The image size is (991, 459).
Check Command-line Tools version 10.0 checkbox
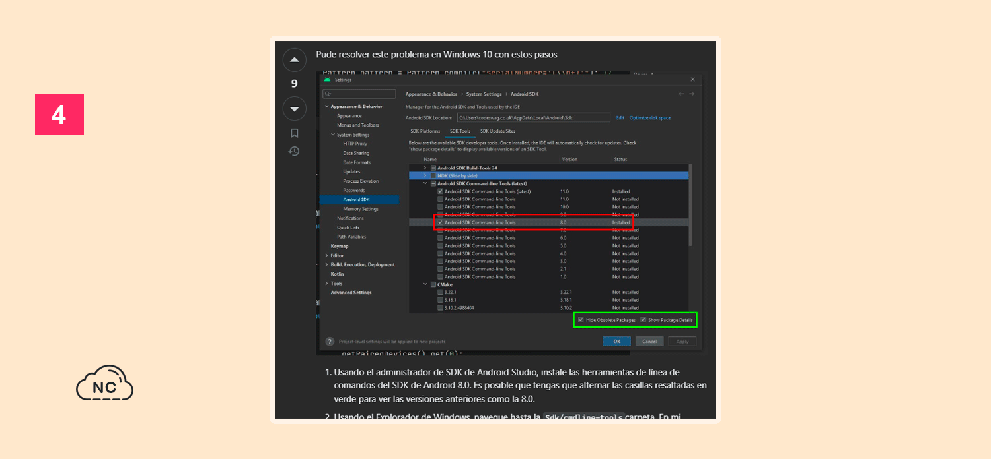coord(441,207)
